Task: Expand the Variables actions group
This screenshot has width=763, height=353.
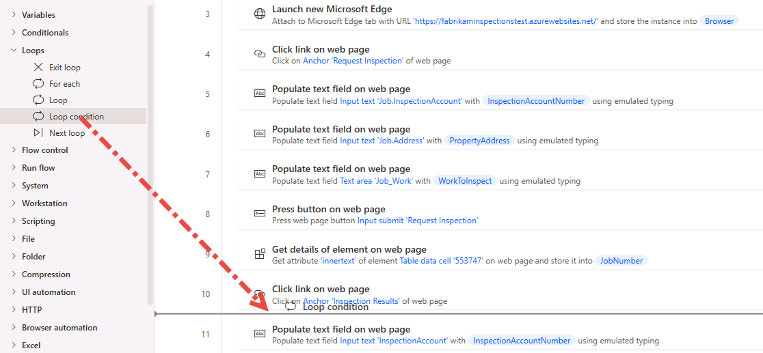Action: tap(14, 15)
